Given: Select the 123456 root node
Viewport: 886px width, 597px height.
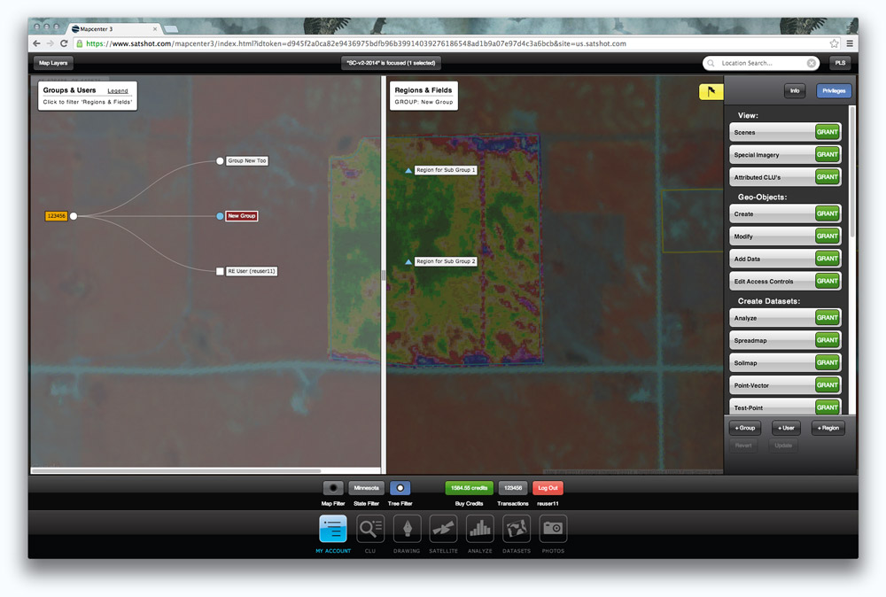Looking at the screenshot, I should pos(57,216).
